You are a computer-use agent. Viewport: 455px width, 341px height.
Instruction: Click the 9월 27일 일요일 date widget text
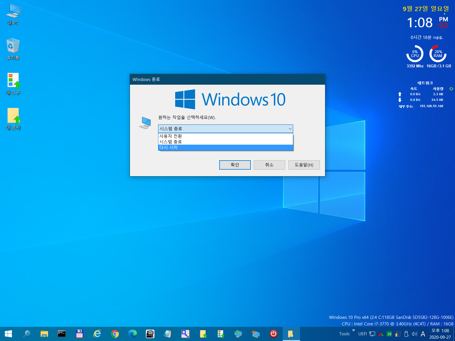point(426,9)
